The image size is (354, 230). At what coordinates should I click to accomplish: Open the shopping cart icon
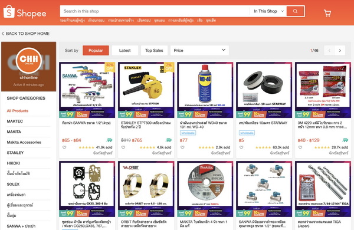pos(327,13)
